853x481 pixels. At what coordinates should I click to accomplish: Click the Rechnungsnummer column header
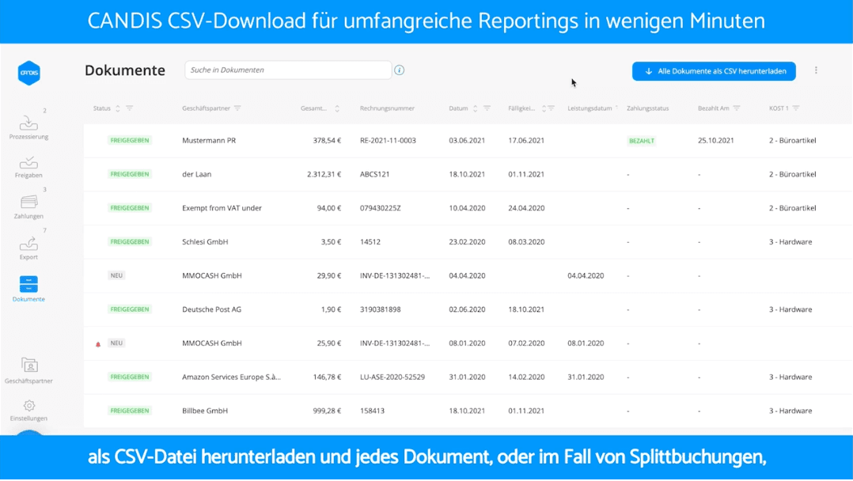tap(387, 108)
